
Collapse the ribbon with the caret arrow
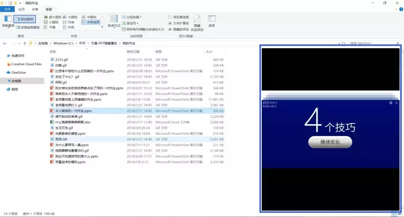396,9
